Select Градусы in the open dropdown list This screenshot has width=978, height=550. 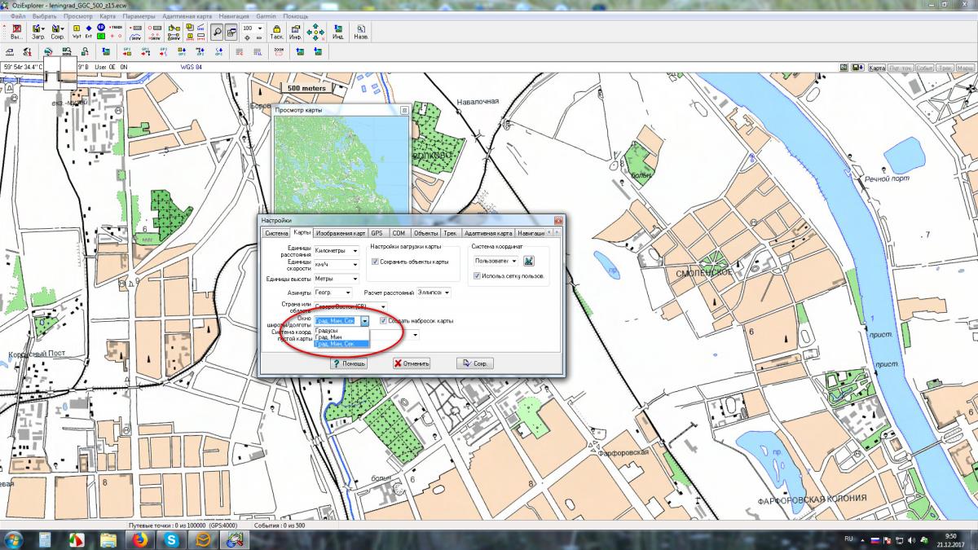click(x=328, y=330)
